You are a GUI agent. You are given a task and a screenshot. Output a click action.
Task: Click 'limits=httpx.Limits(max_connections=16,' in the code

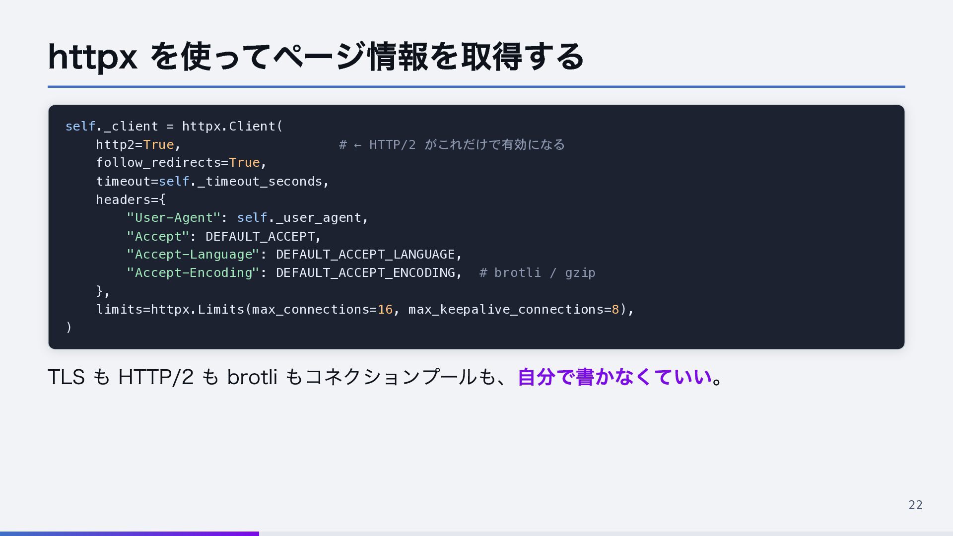coord(248,310)
